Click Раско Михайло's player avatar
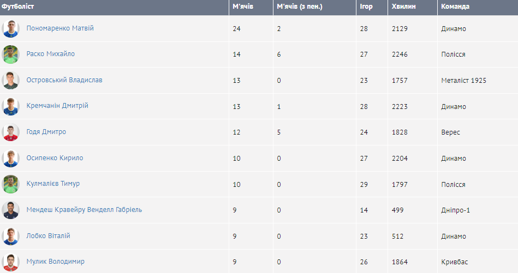The height and width of the screenshot is (273, 518). pyautogui.click(x=11, y=54)
